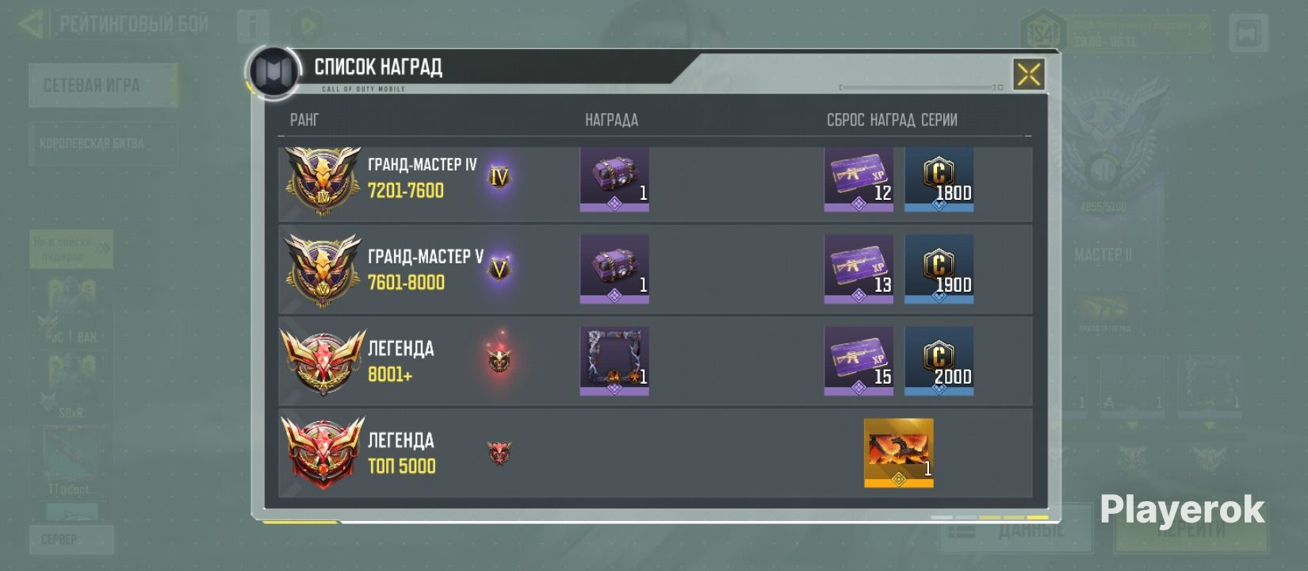Tap the 13 weapon XP cards reward
Viewport: 1308px width, 571px height.
click(859, 270)
